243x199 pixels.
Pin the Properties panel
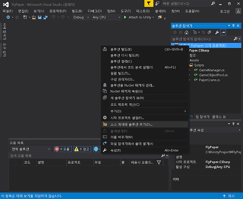click(234, 124)
